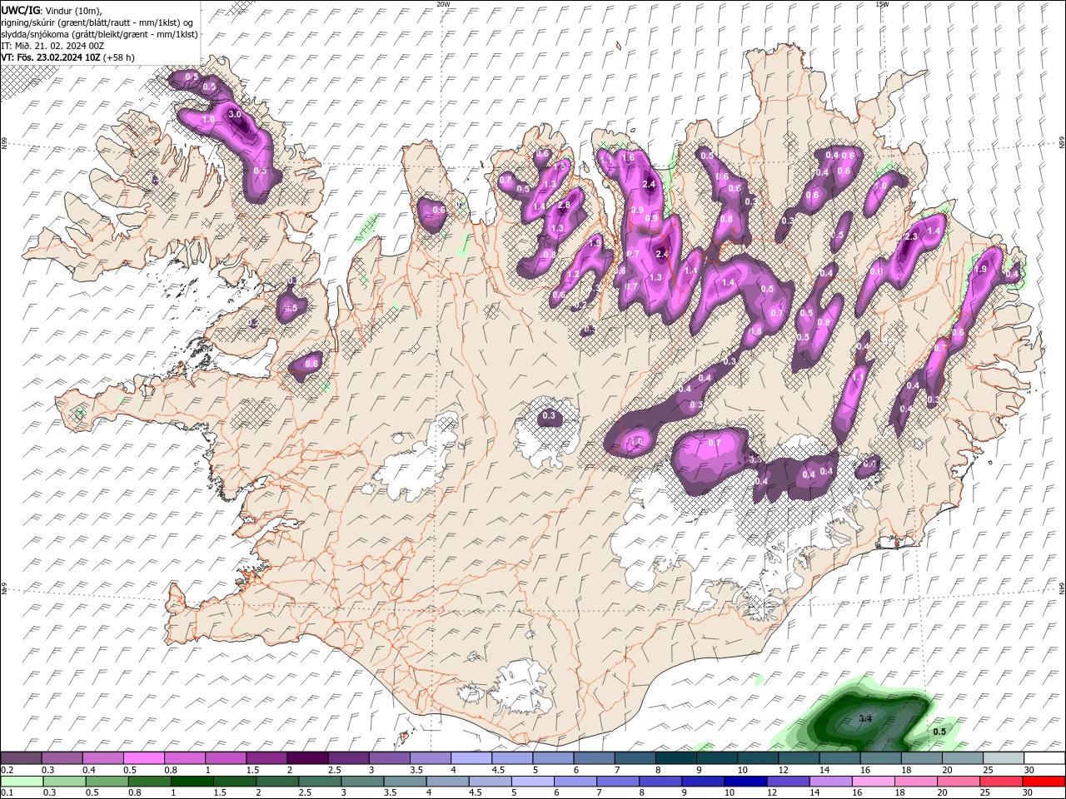The image size is (1066, 799).
Task: Pick the light pink swatch labeled 16 in bottom legend
Action: click(874, 782)
